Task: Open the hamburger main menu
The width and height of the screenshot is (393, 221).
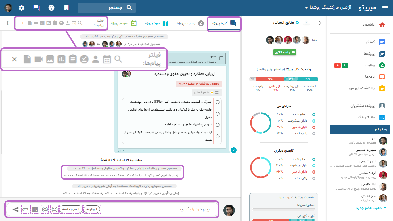Action: [x=385, y=8]
